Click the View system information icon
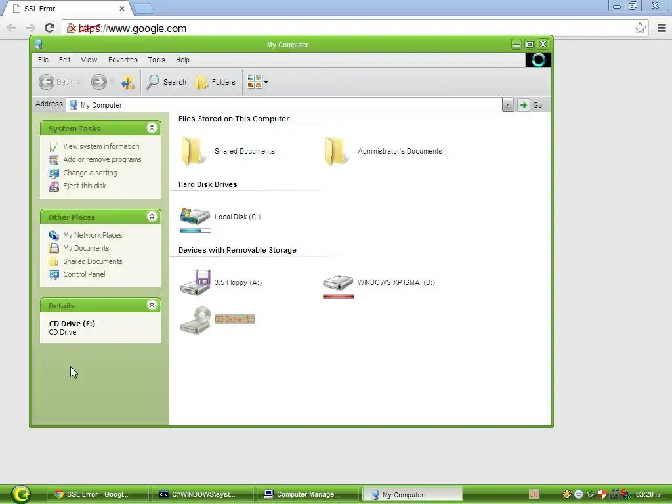The width and height of the screenshot is (672, 504). click(x=54, y=146)
